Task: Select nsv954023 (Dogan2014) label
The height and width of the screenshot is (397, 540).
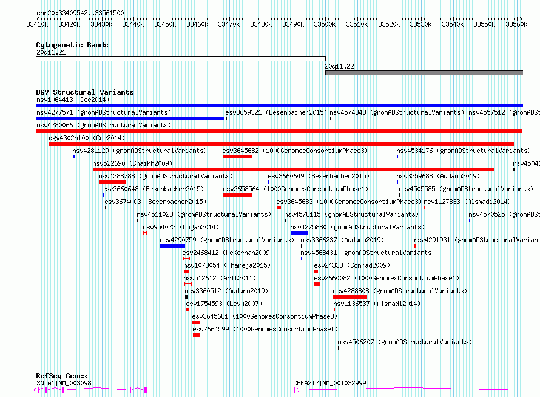Action: click(x=181, y=228)
